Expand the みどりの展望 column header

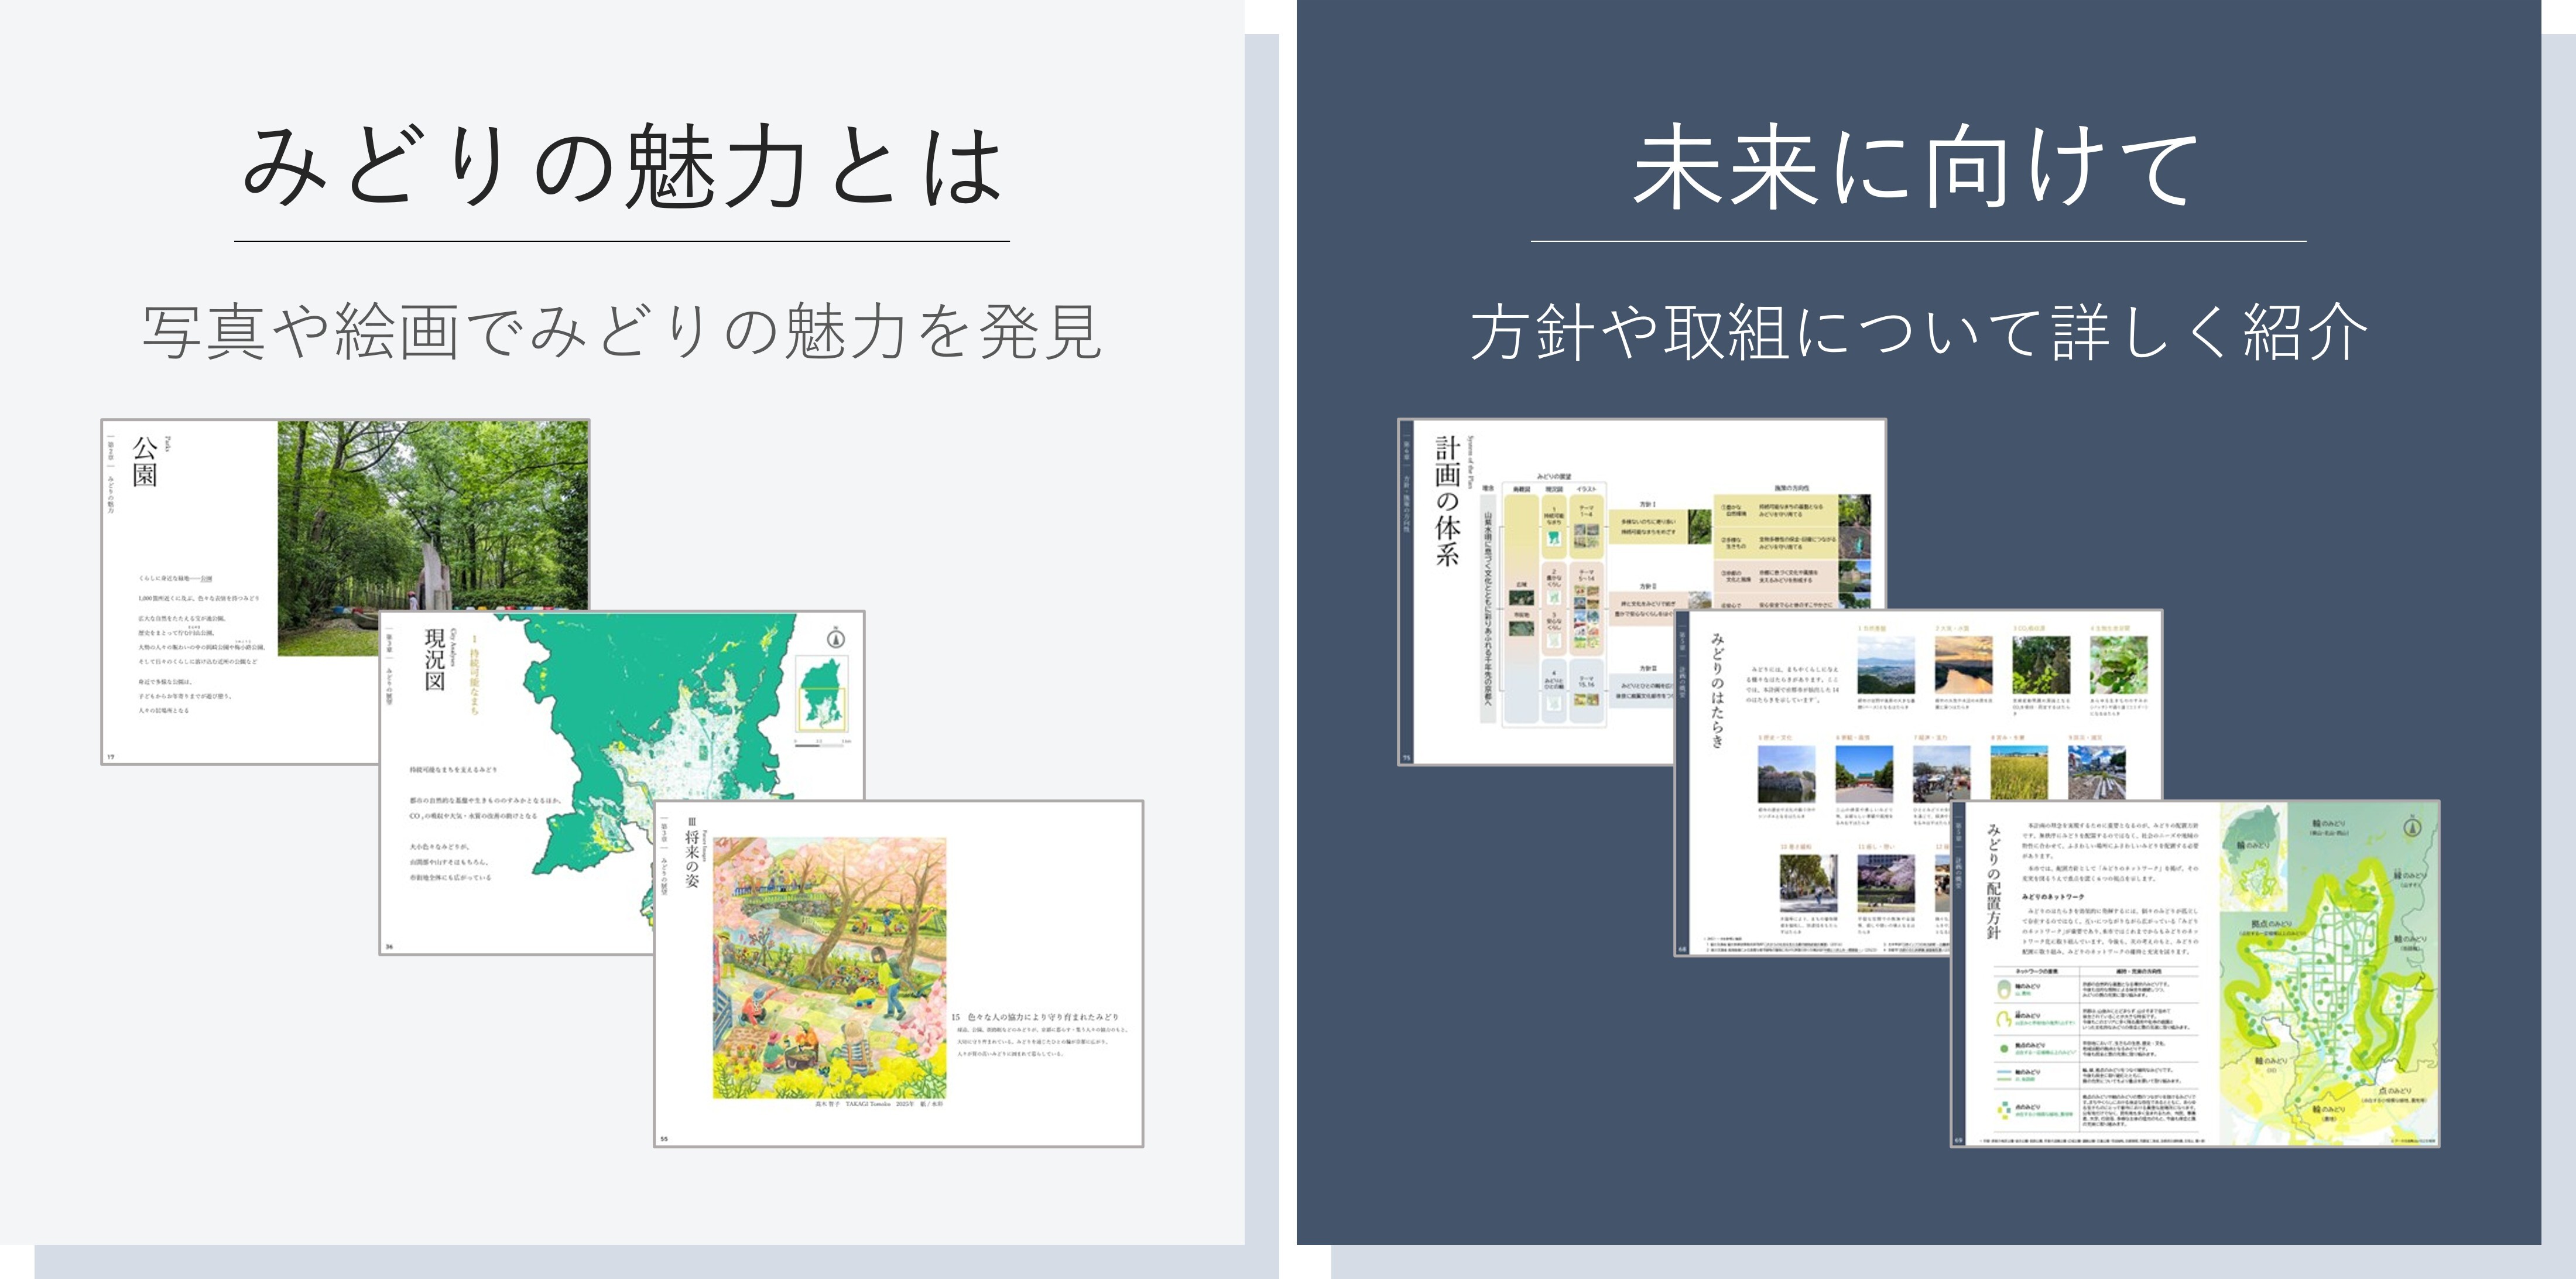click(x=1555, y=475)
